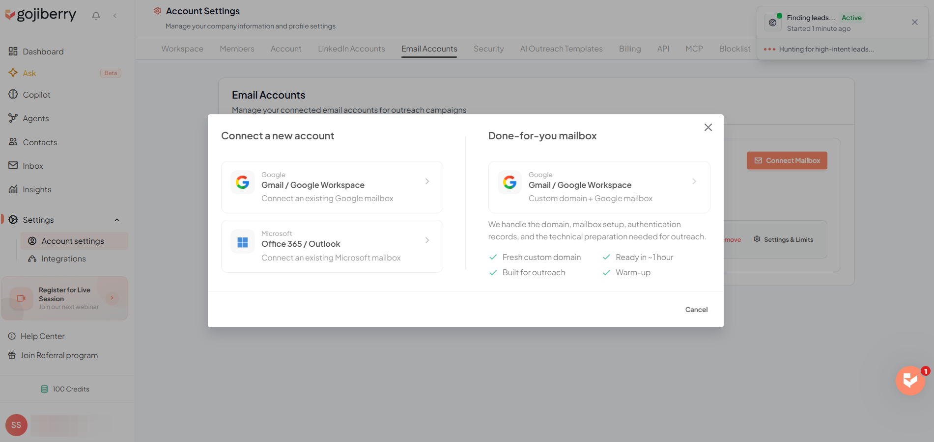This screenshot has height=442, width=934.
Task: Click the Inbox envelope icon
Action: [13, 165]
